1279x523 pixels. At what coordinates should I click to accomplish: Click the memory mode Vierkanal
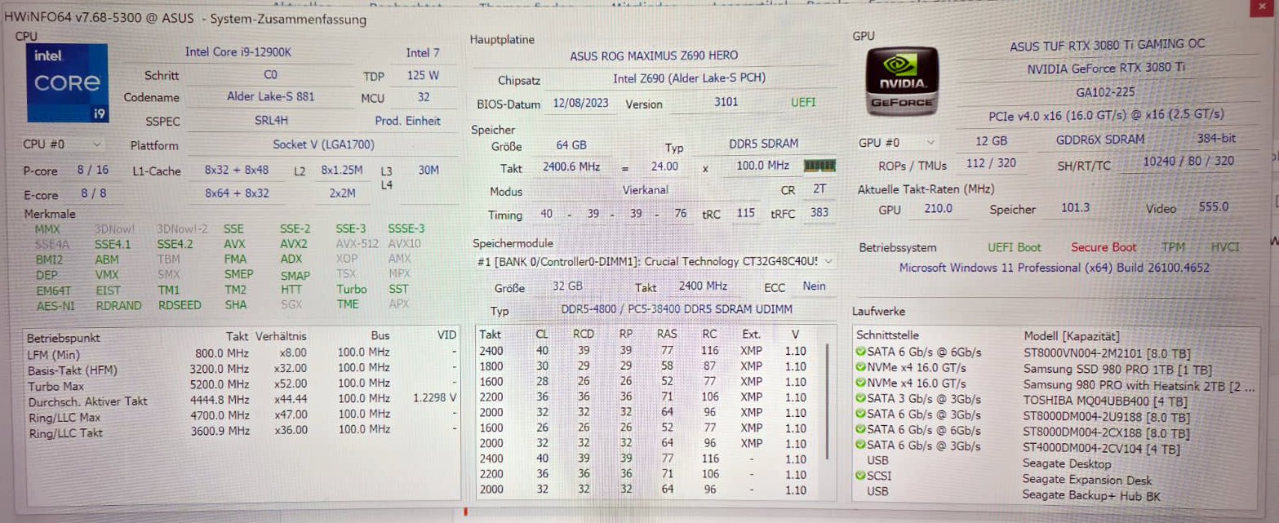645,189
